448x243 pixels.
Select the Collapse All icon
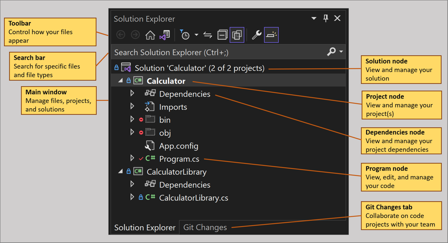coord(222,35)
